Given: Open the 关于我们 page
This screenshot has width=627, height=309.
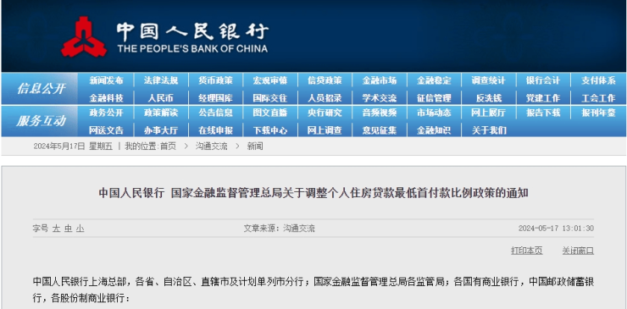Looking at the screenshot, I should point(489,130).
